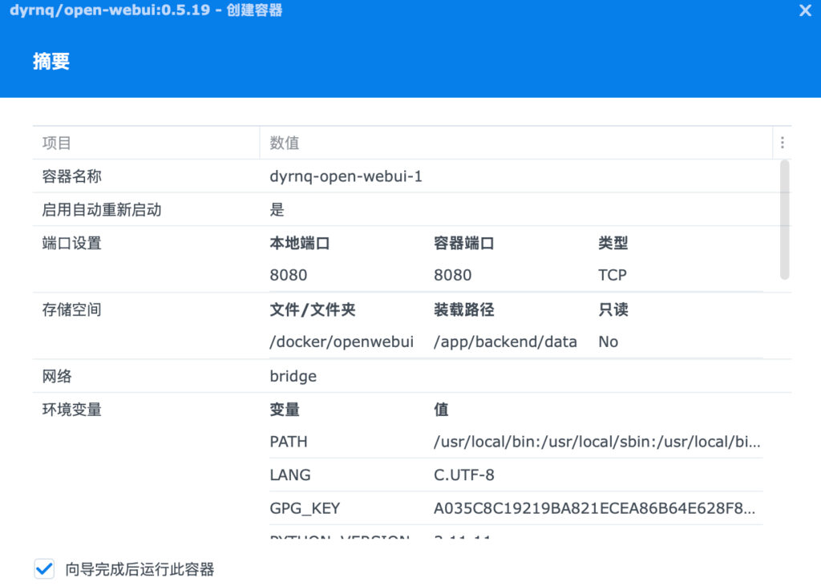821x586 pixels.
Task: Click the auto-restart value 是
Action: 277,210
